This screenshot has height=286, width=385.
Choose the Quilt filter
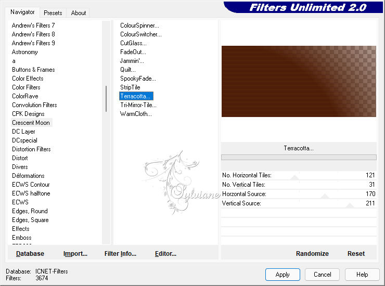[x=127, y=70]
